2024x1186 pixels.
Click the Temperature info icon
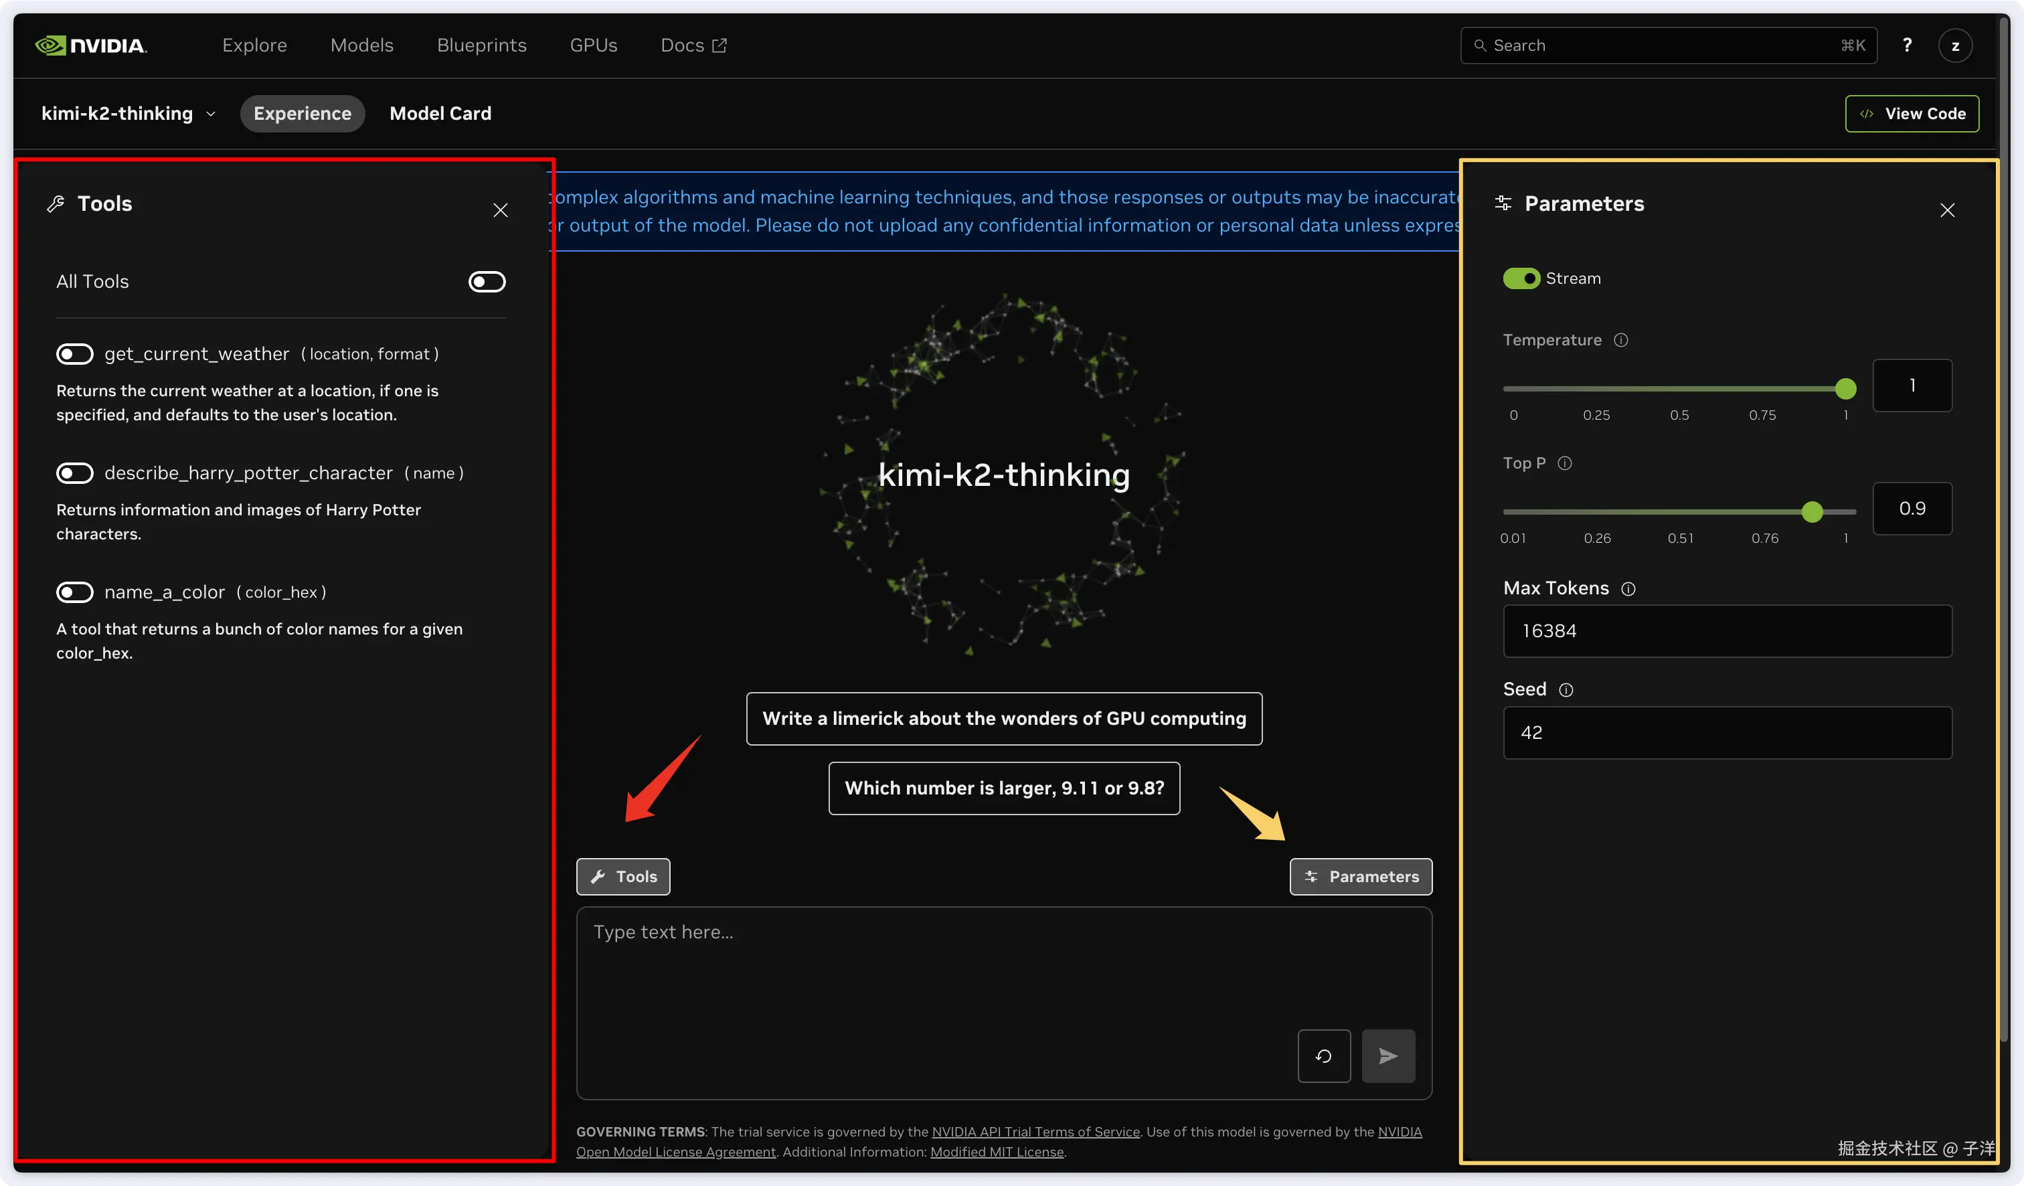(1621, 341)
